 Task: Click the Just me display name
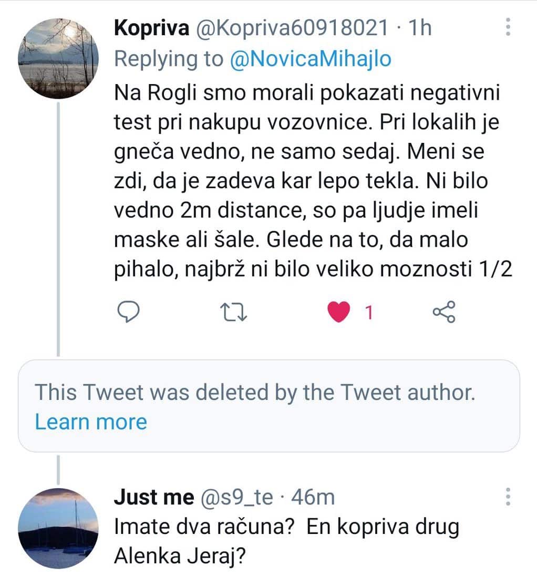(153, 497)
